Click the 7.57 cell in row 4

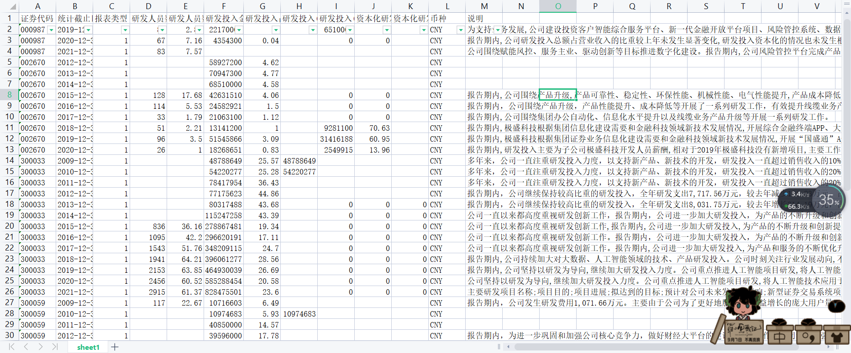coord(185,51)
